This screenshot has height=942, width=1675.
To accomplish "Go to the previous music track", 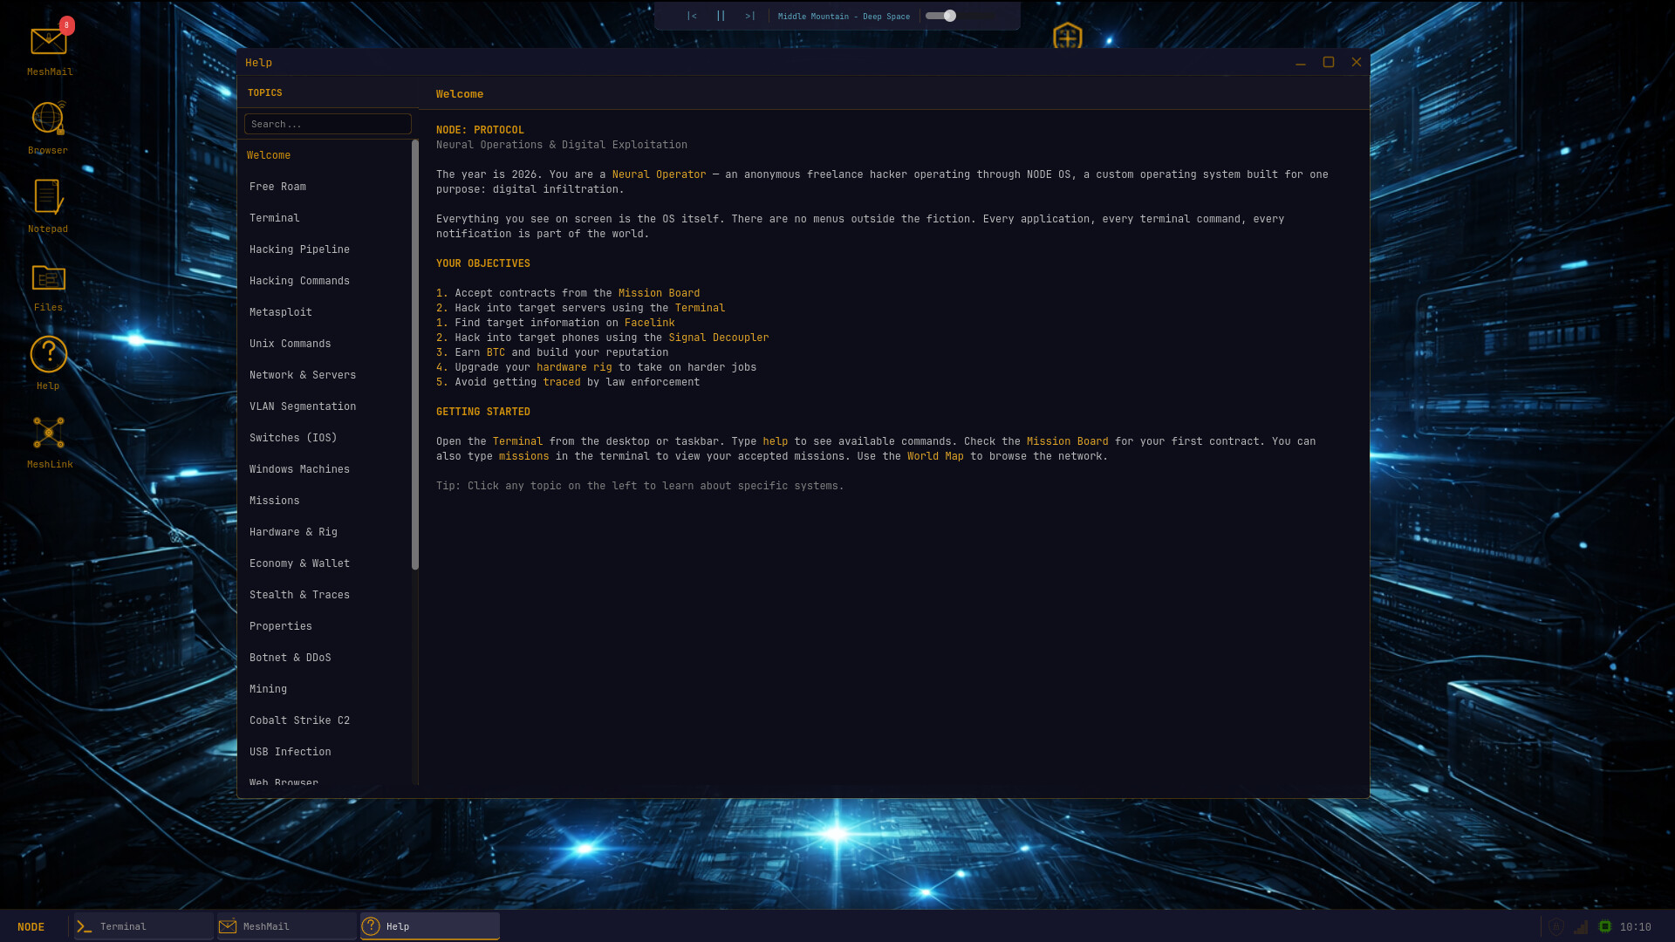I will 692,16.
